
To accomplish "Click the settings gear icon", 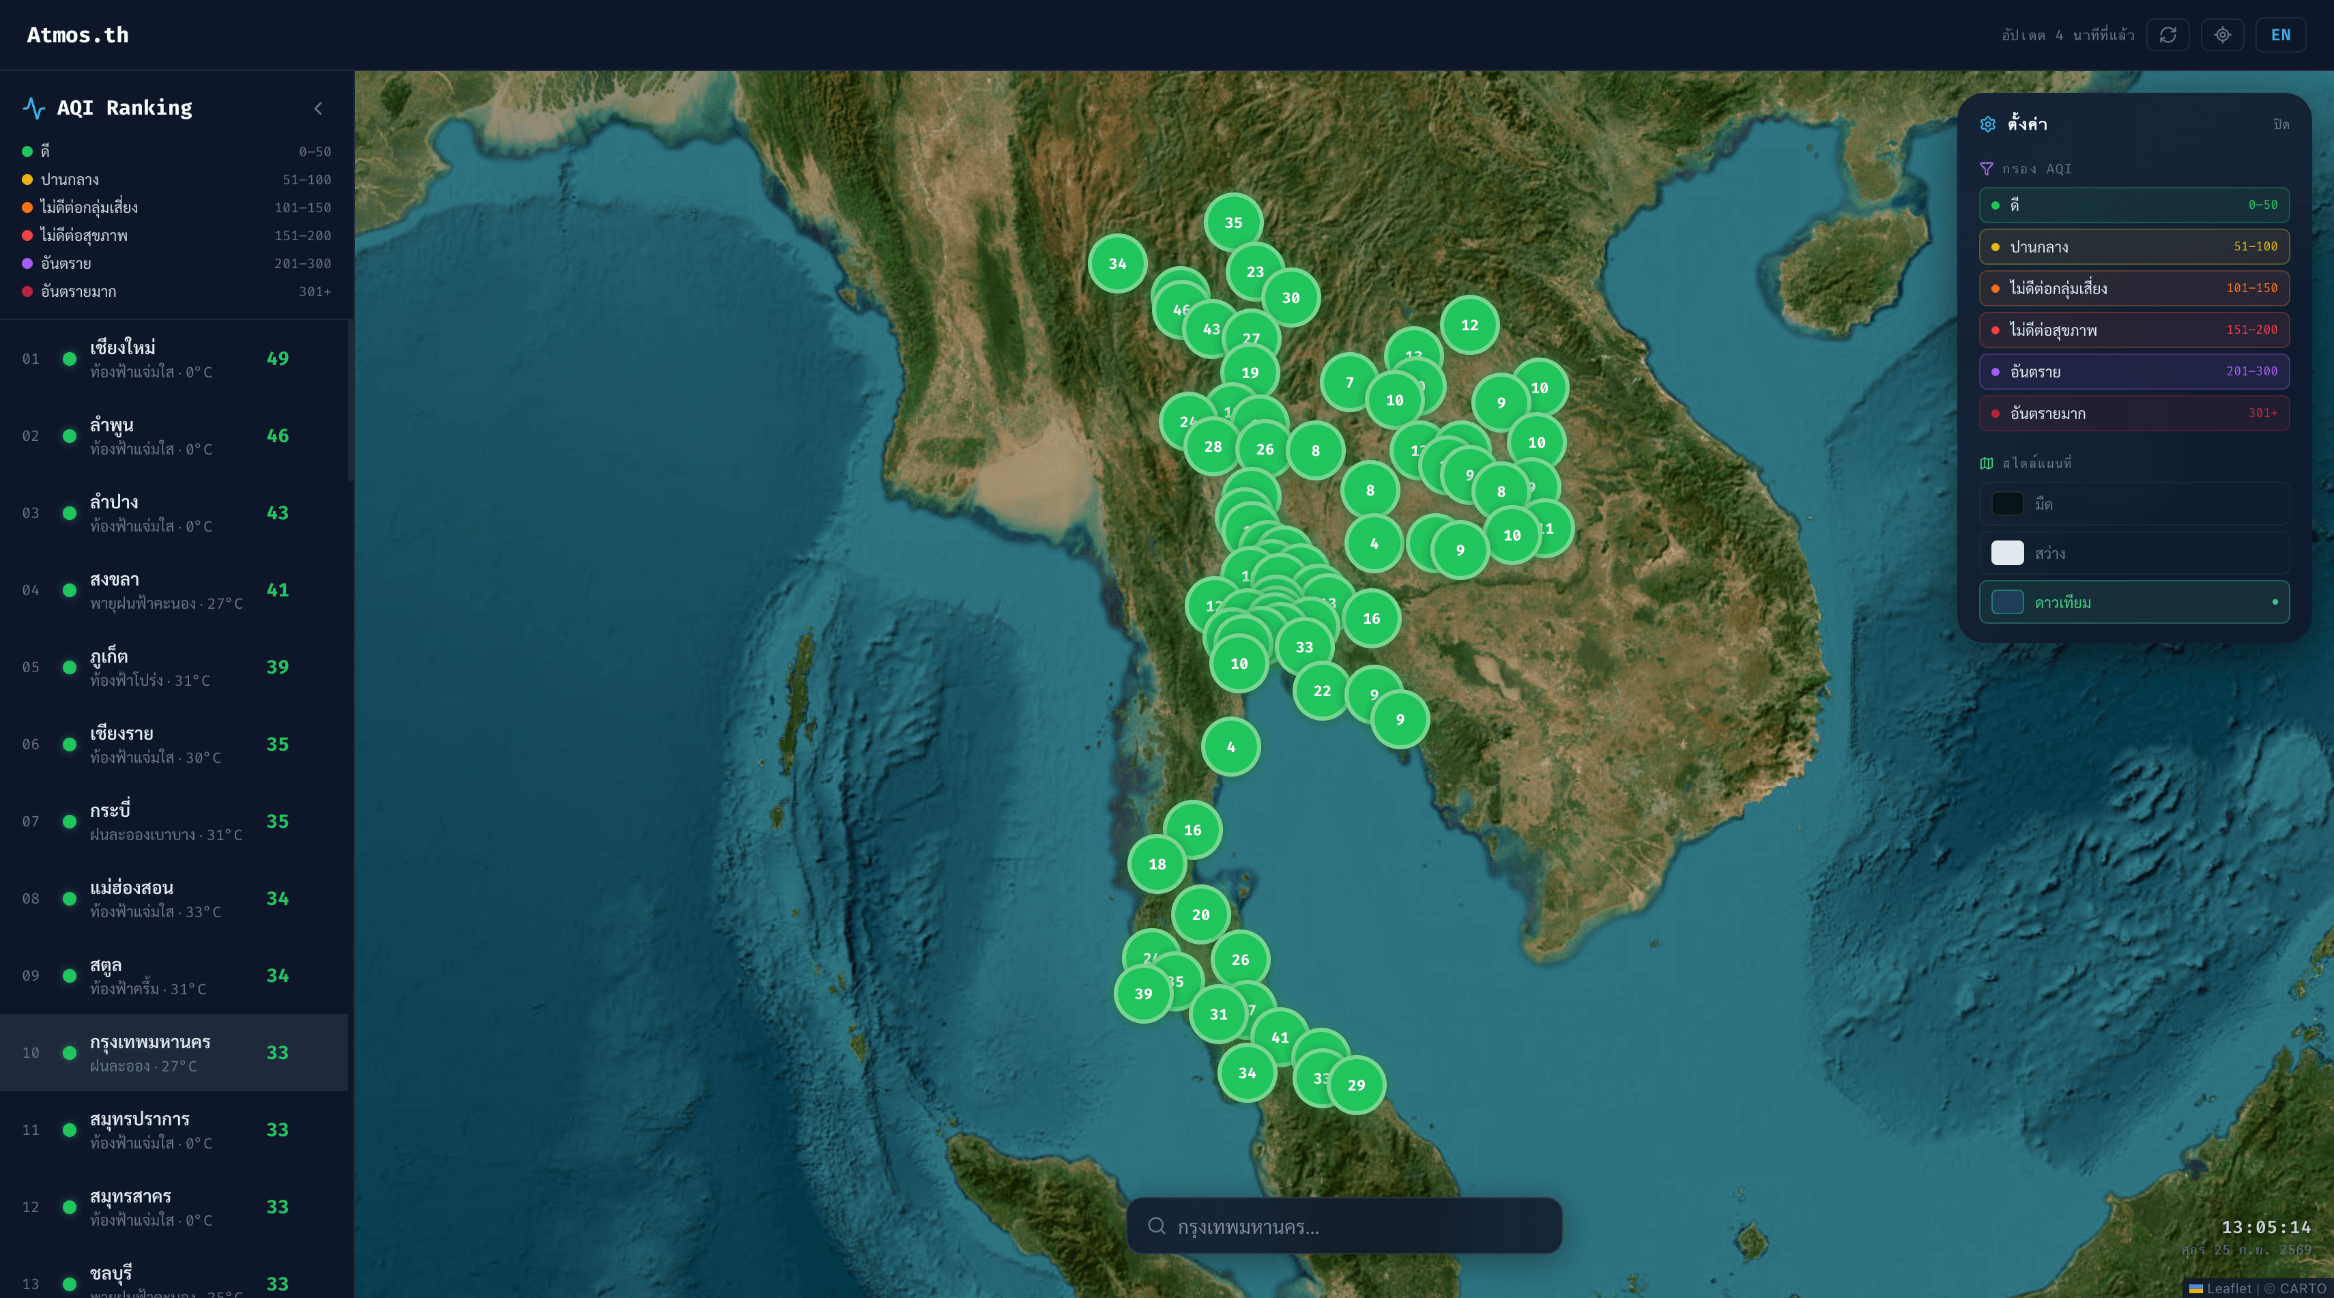I will point(1988,124).
